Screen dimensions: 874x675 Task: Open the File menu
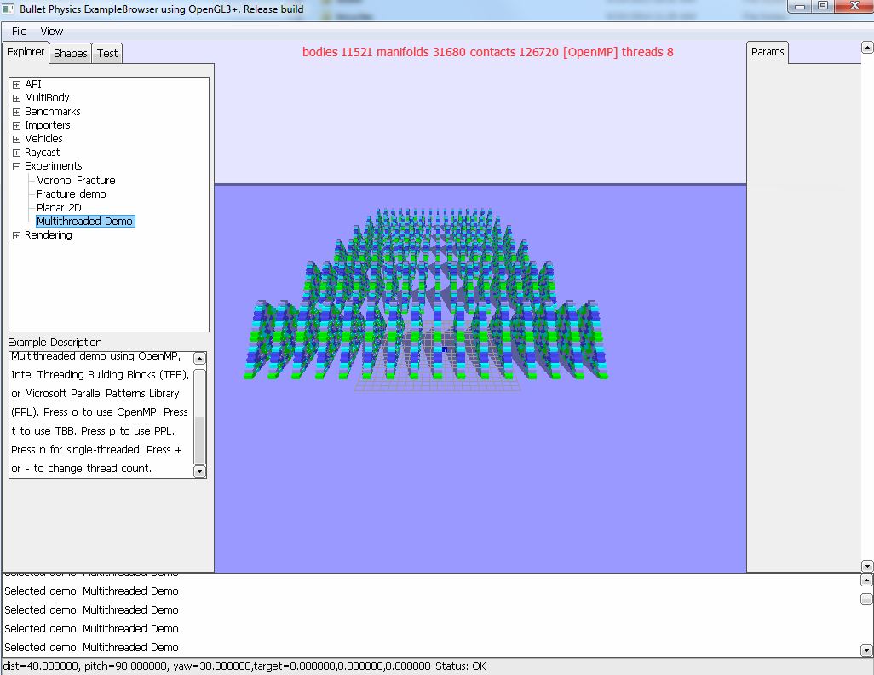pyautogui.click(x=19, y=32)
